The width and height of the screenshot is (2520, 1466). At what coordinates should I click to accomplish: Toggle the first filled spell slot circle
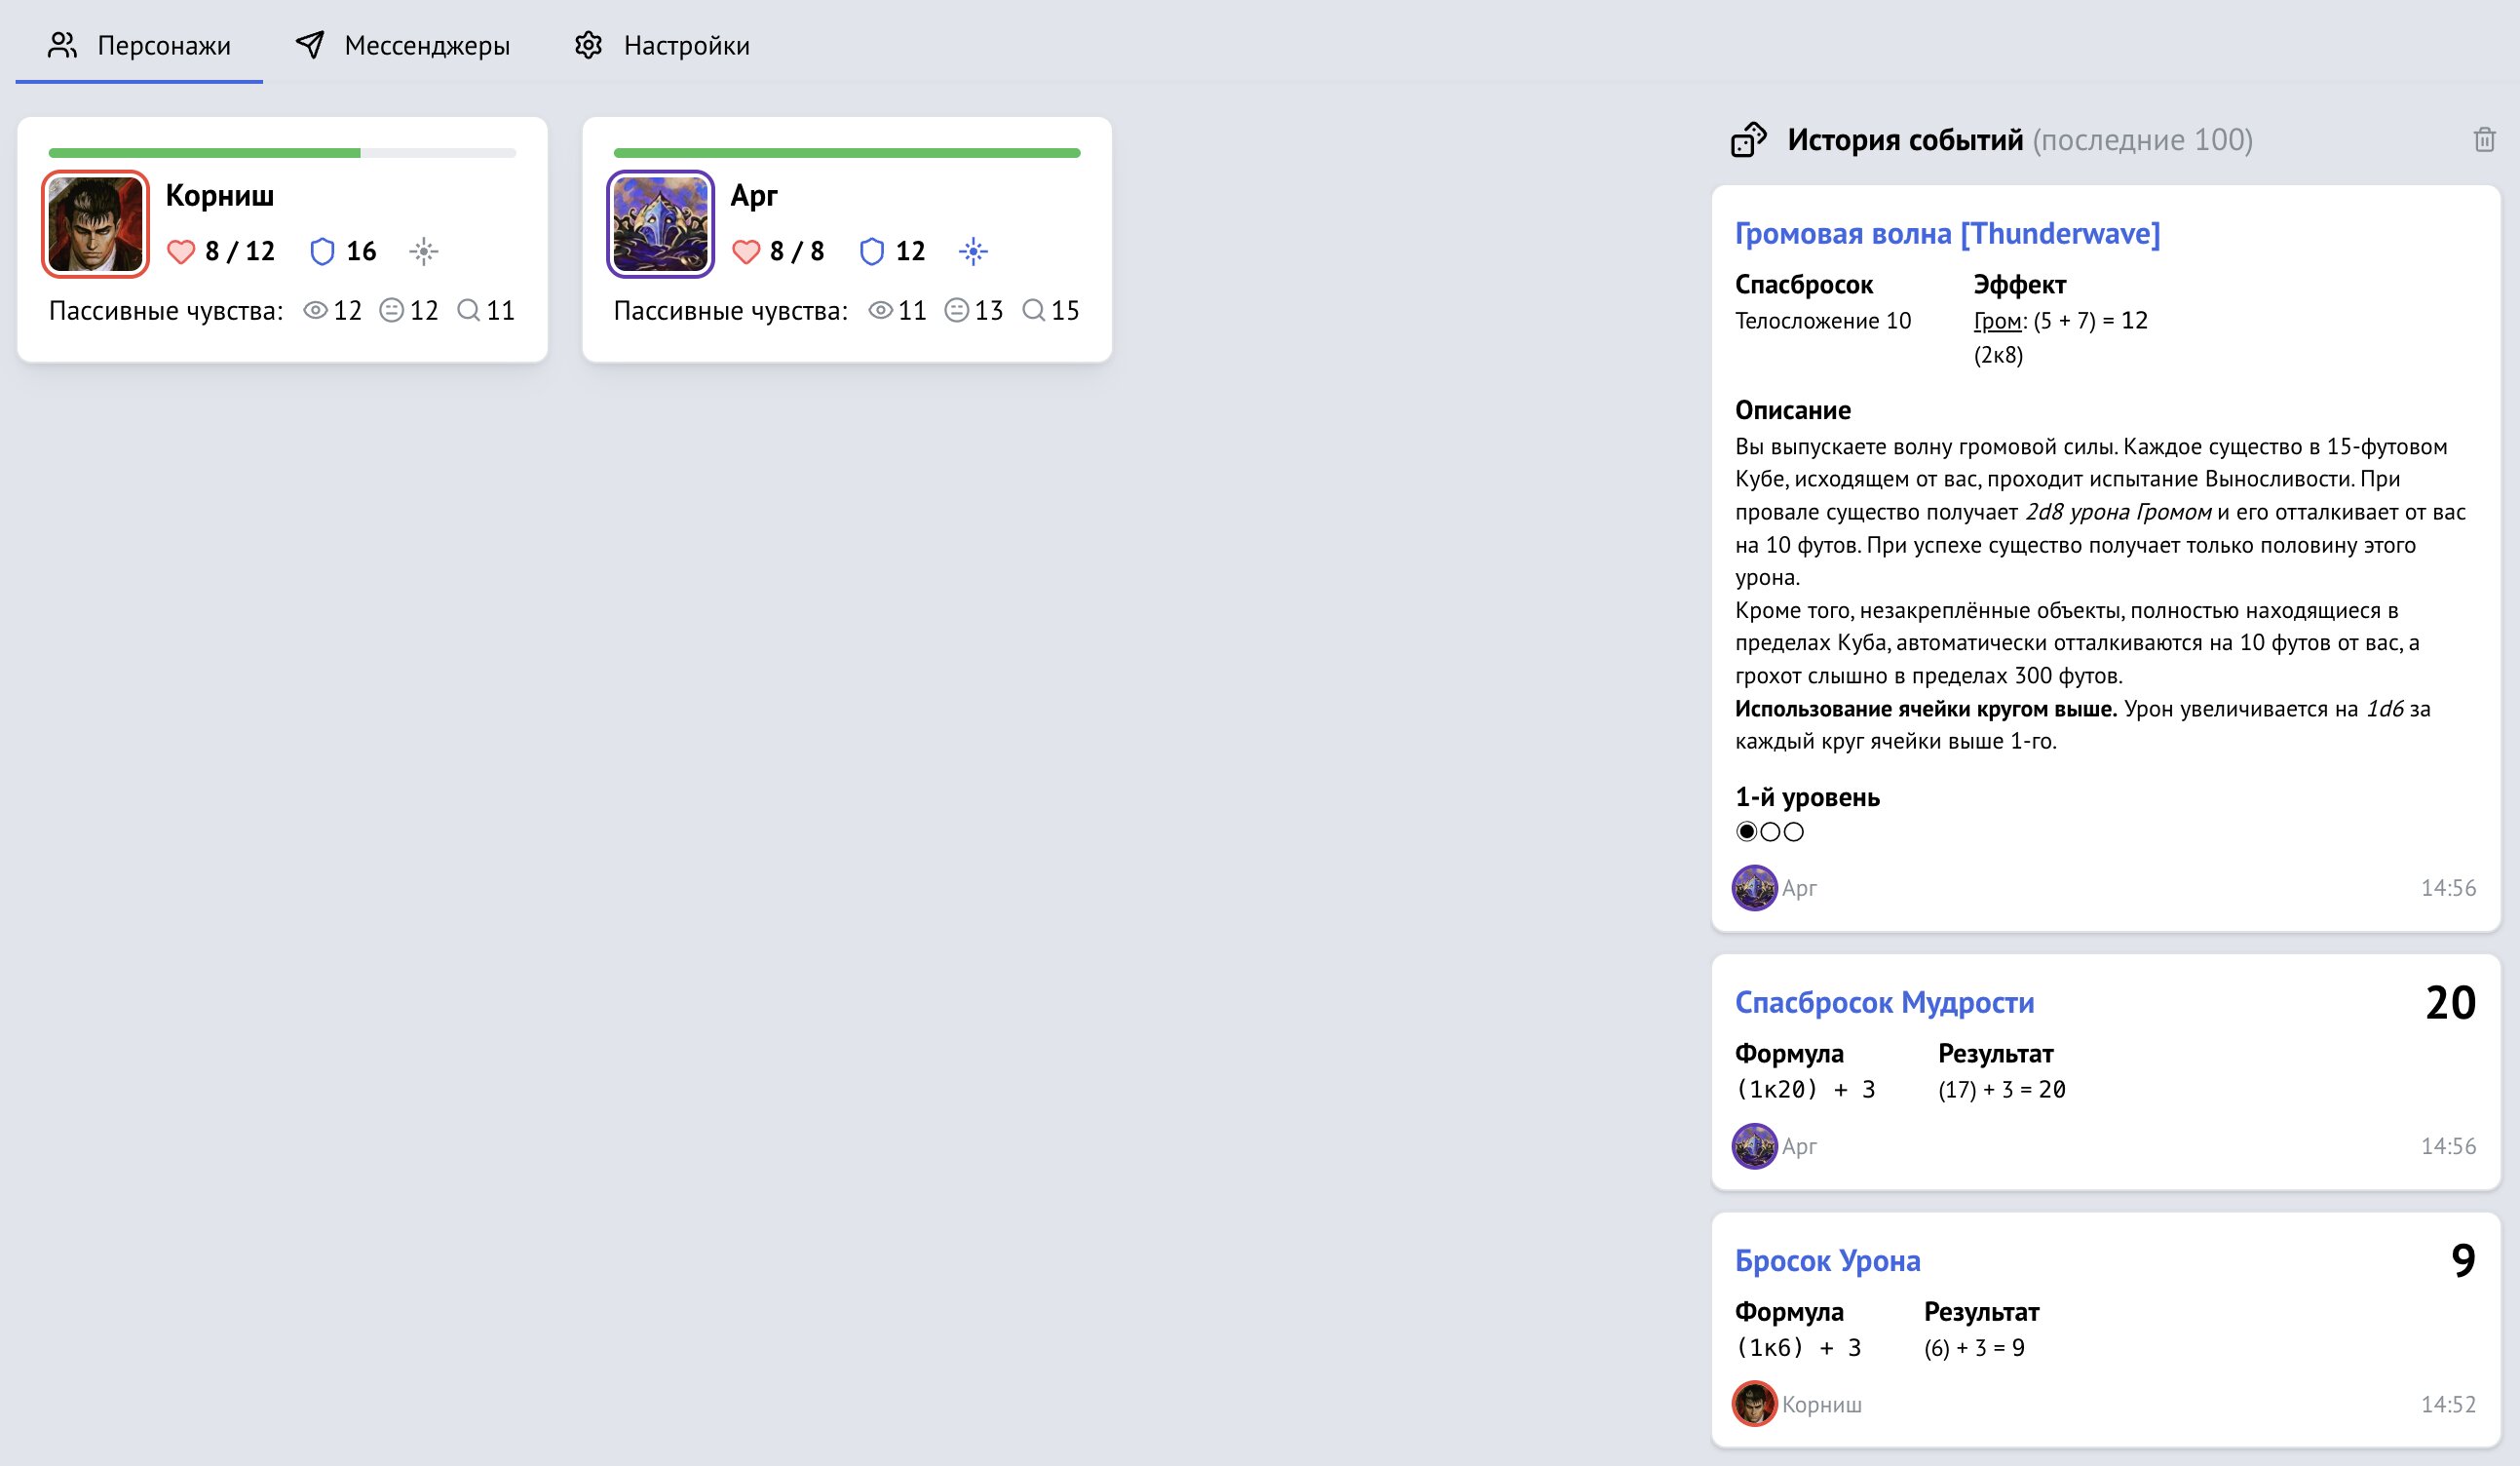1746,831
